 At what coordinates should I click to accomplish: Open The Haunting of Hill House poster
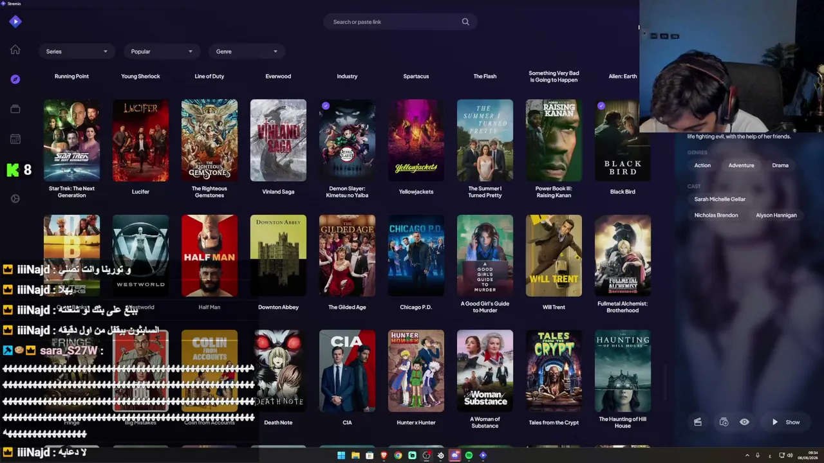coord(623,371)
